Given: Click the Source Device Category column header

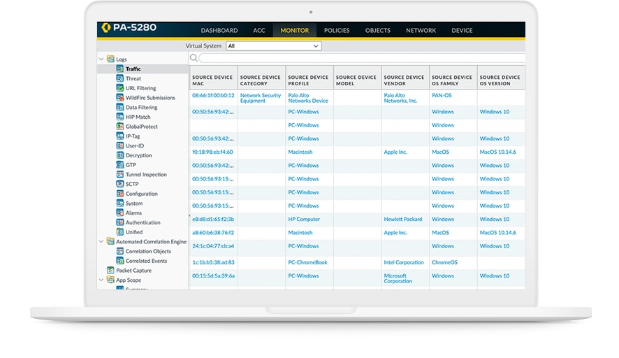Looking at the screenshot, I should 262,78.
